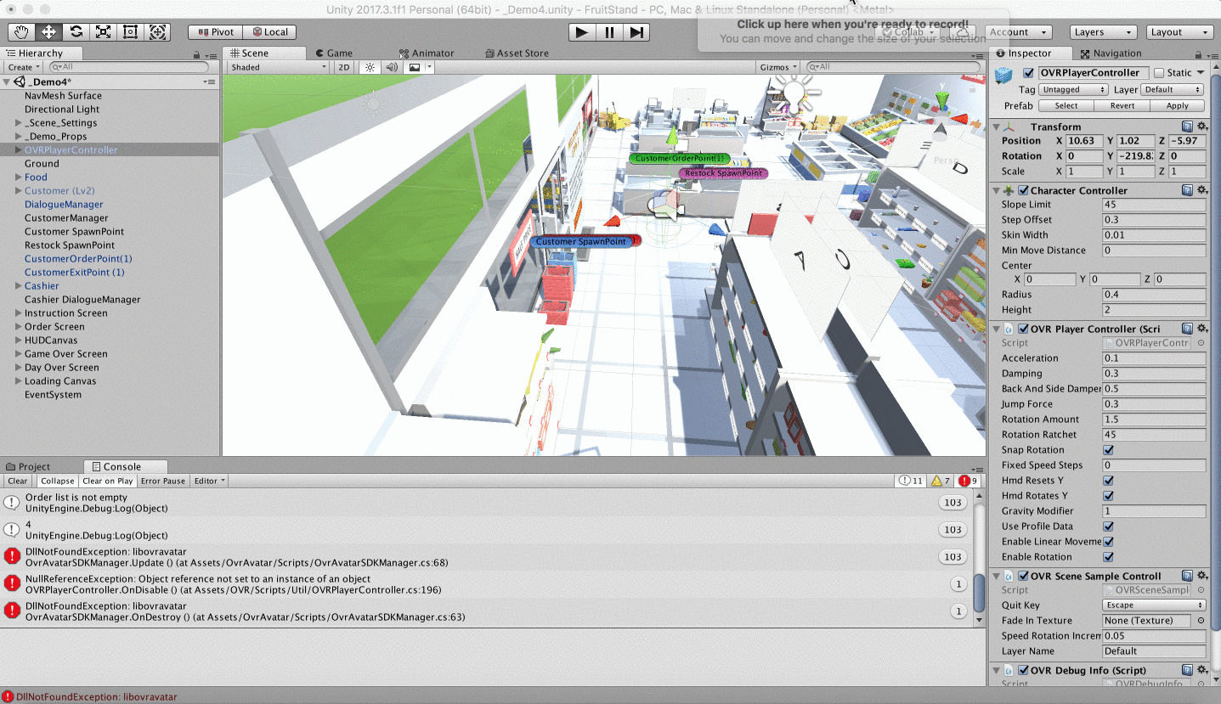The width and height of the screenshot is (1221, 704).
Task: Uncheck Hmd Resets Y option
Action: pyautogui.click(x=1108, y=481)
